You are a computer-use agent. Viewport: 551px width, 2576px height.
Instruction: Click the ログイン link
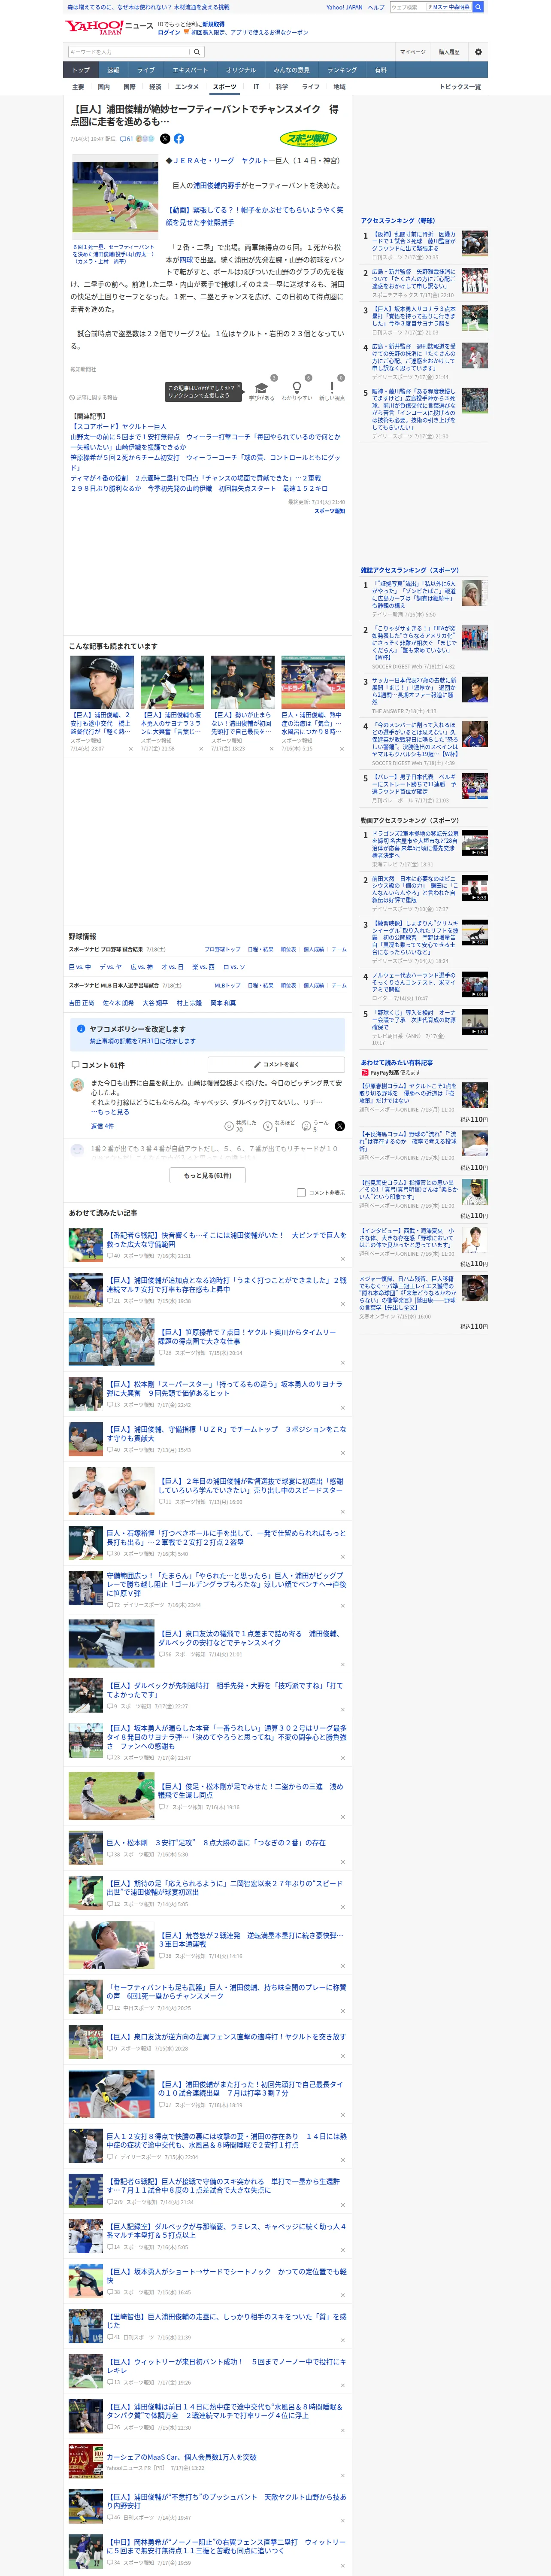pyautogui.click(x=169, y=32)
